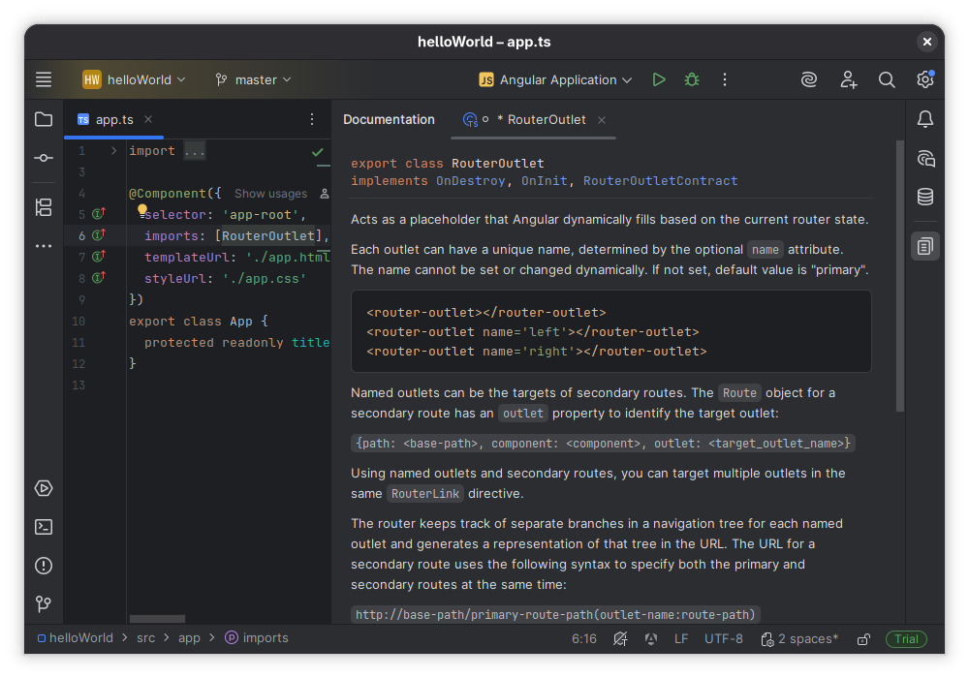Open the Commit tool window

tap(44, 158)
